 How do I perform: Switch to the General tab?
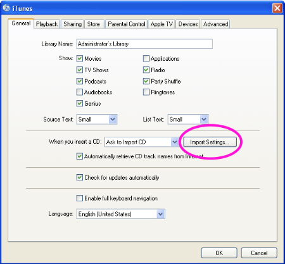pos(21,23)
